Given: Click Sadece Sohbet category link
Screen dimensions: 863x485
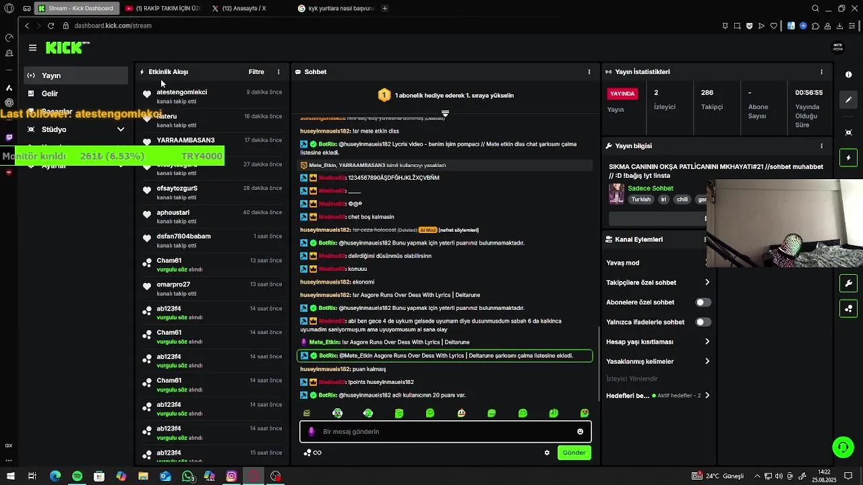Looking at the screenshot, I should click(651, 188).
